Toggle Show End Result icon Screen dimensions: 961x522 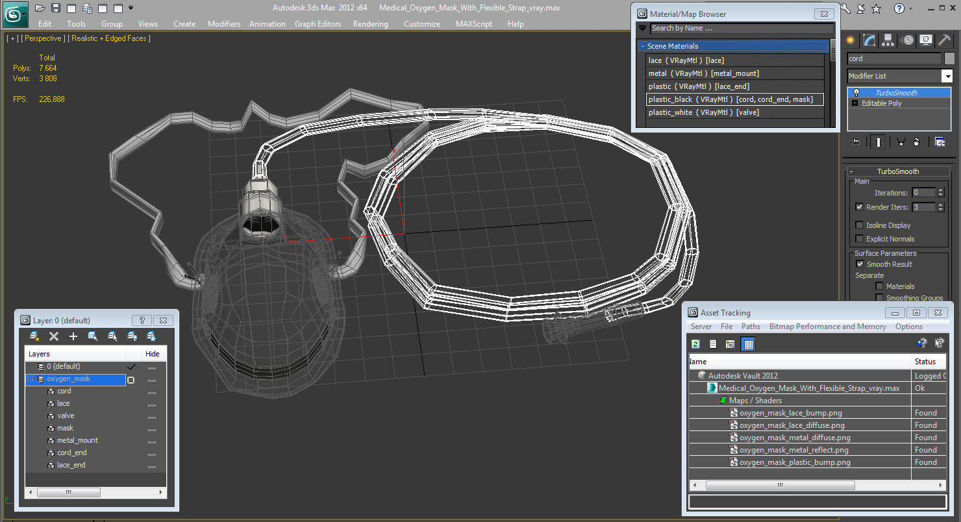pyautogui.click(x=878, y=142)
